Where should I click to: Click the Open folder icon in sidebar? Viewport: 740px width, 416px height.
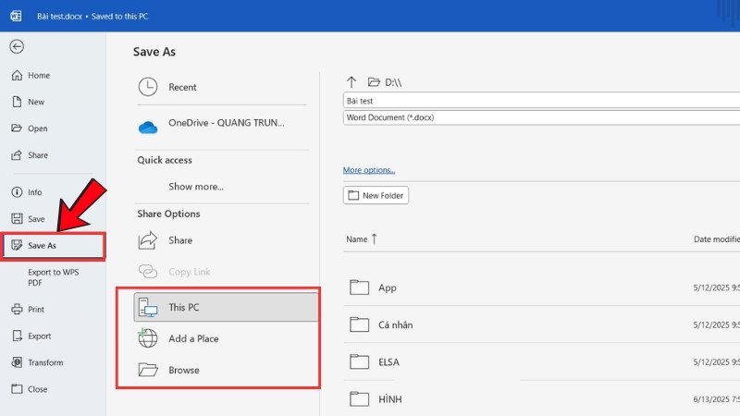tap(17, 128)
